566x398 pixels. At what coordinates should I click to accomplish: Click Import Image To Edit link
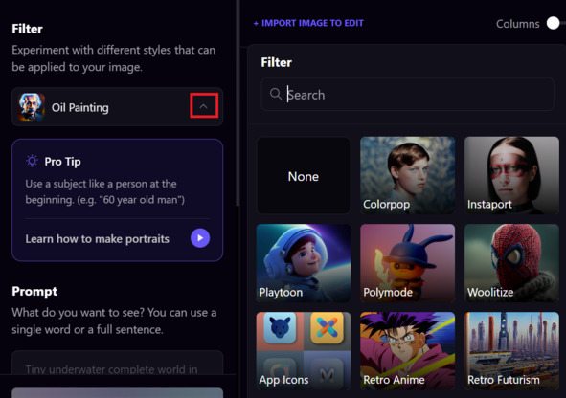308,23
